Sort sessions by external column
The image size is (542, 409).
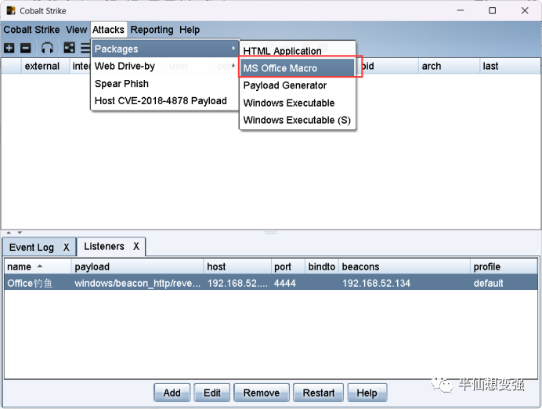point(45,66)
